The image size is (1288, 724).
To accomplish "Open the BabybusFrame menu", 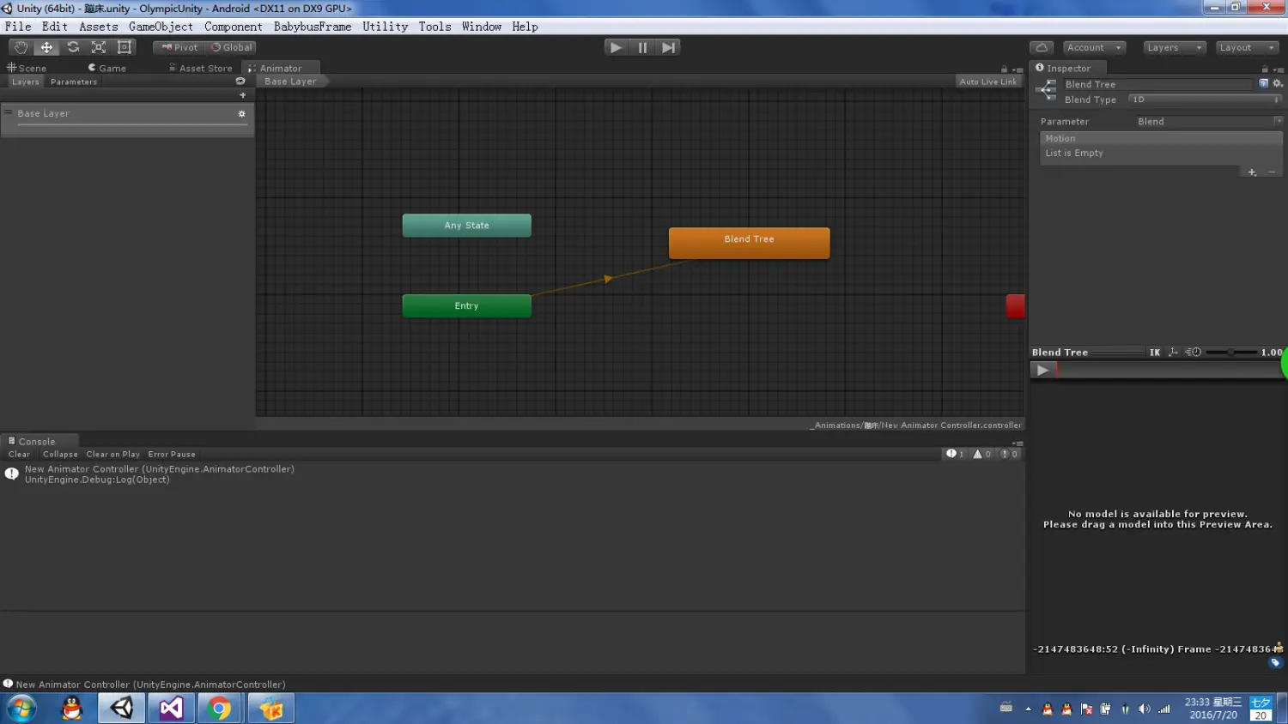I will (x=312, y=27).
